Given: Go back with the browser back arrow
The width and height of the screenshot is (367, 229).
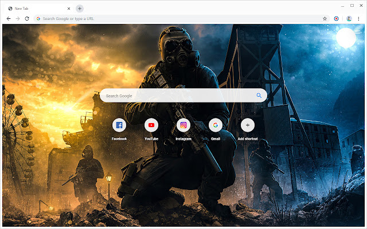Looking at the screenshot, I should click(x=9, y=19).
